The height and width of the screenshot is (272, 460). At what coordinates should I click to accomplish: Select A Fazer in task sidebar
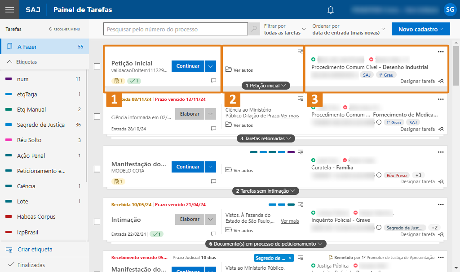pos(27,47)
